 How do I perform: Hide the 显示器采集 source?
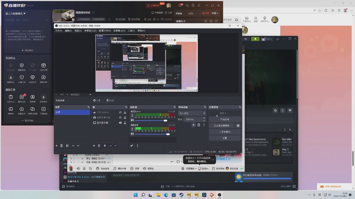[120, 123]
